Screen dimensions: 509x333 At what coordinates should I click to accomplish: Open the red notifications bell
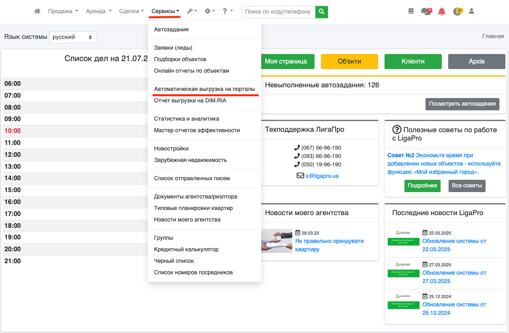pyautogui.click(x=441, y=12)
